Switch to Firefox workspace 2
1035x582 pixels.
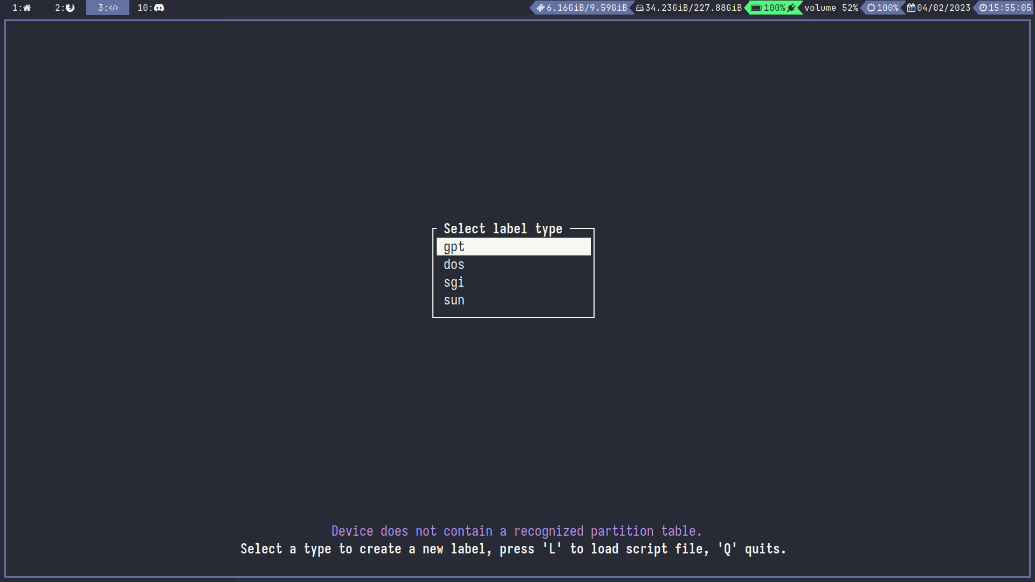point(65,8)
